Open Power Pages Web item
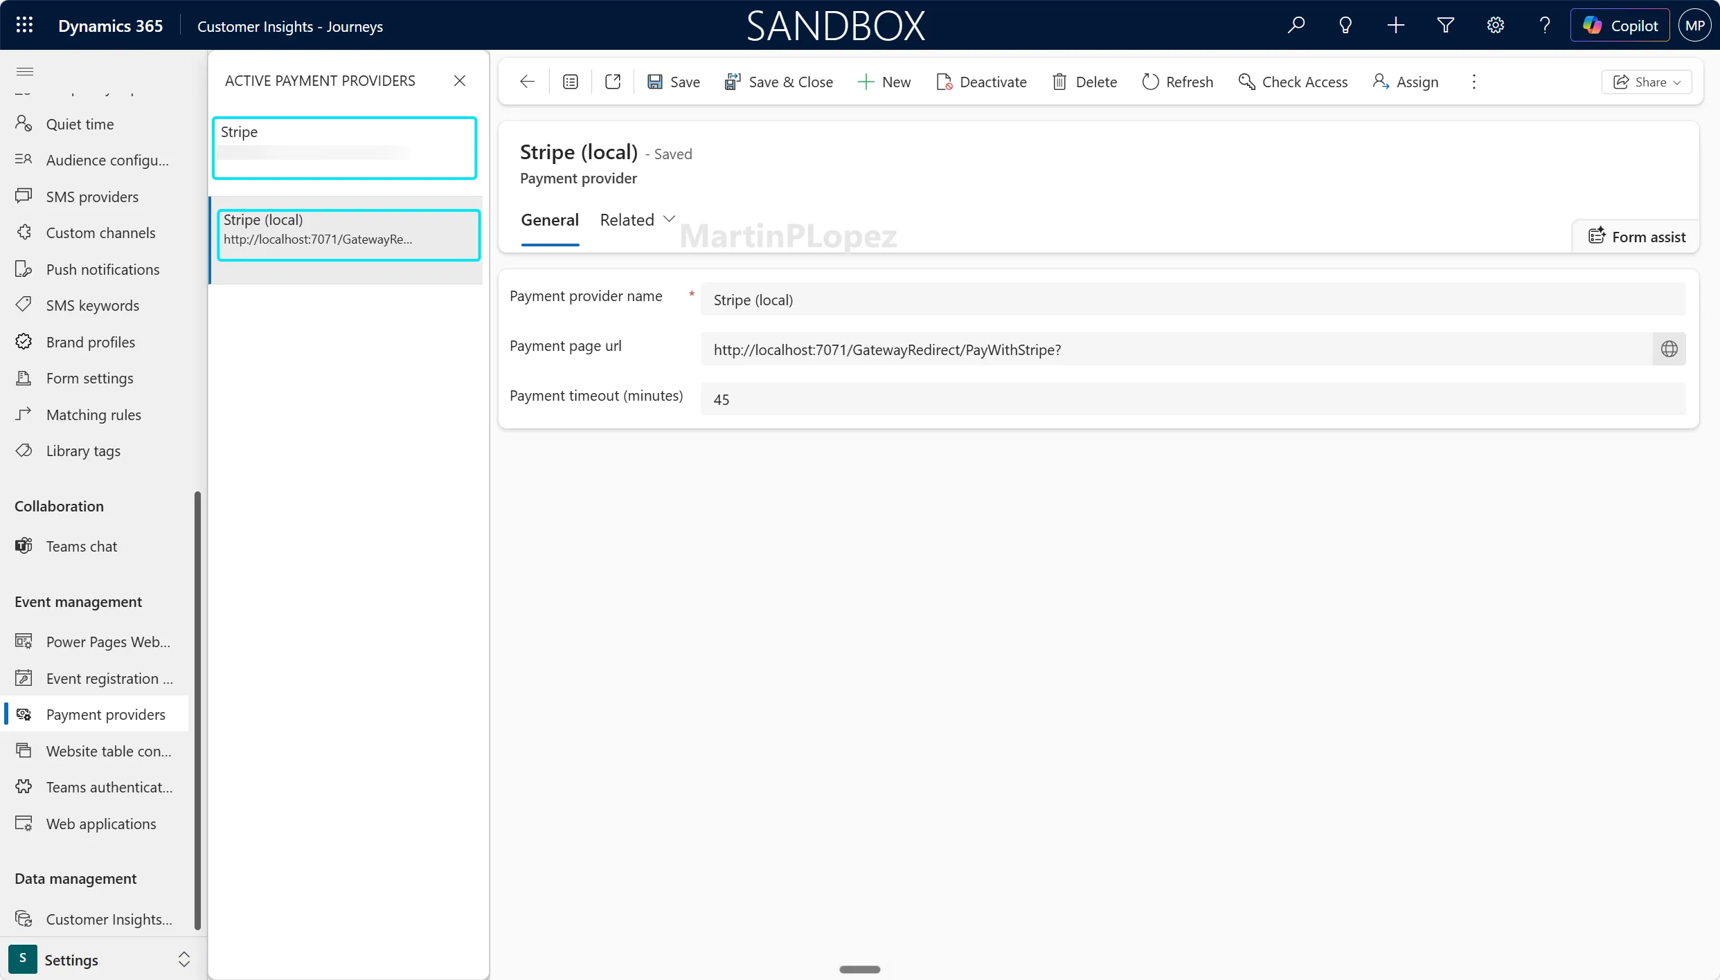Screen dimensions: 1720x980 coord(94,642)
